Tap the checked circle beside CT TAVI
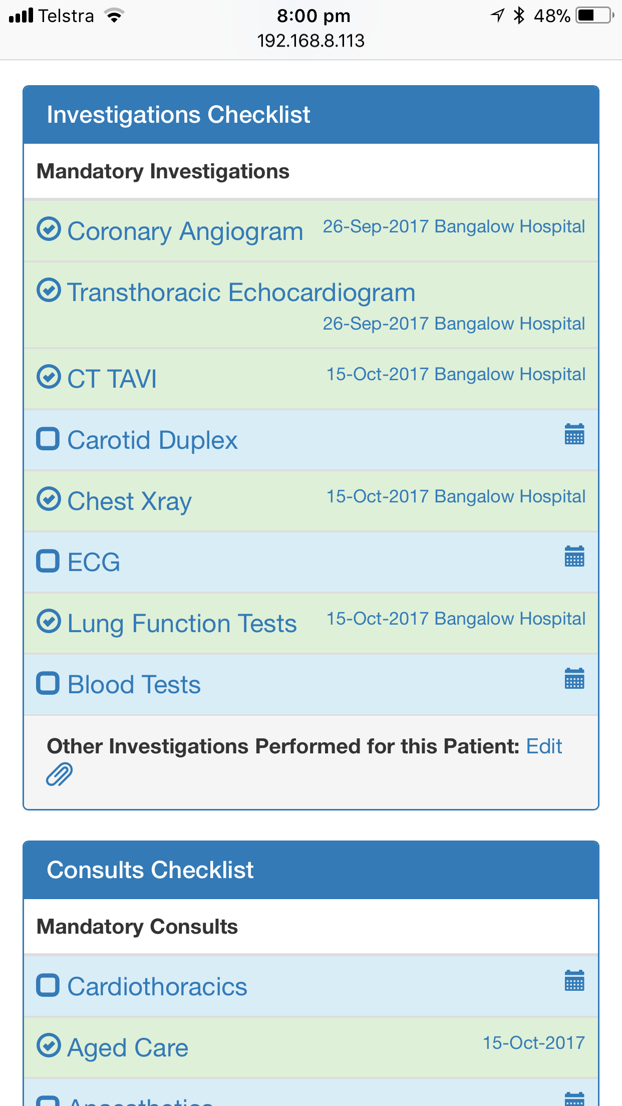Viewport: 622px width, 1106px height. pyautogui.click(x=49, y=377)
